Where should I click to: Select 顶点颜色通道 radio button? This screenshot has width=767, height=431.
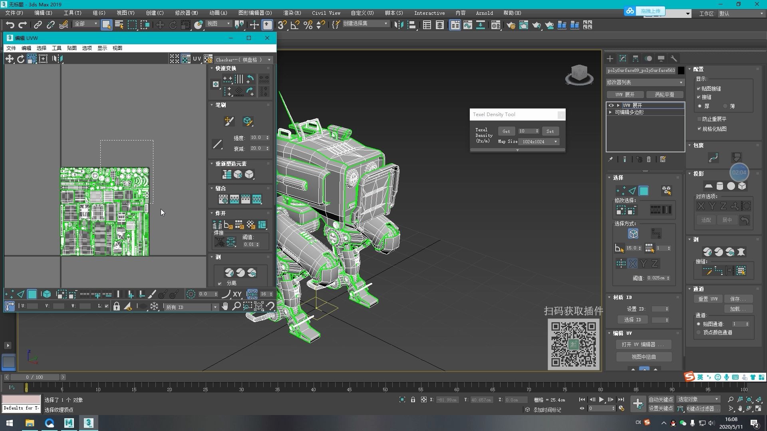click(x=699, y=332)
